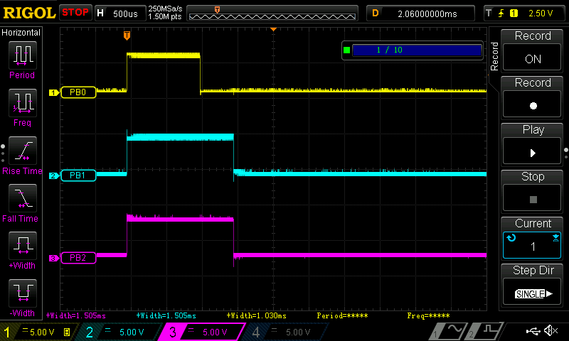Click the Horizontal measurement menu header
The height and width of the screenshot is (341, 569).
(x=21, y=33)
